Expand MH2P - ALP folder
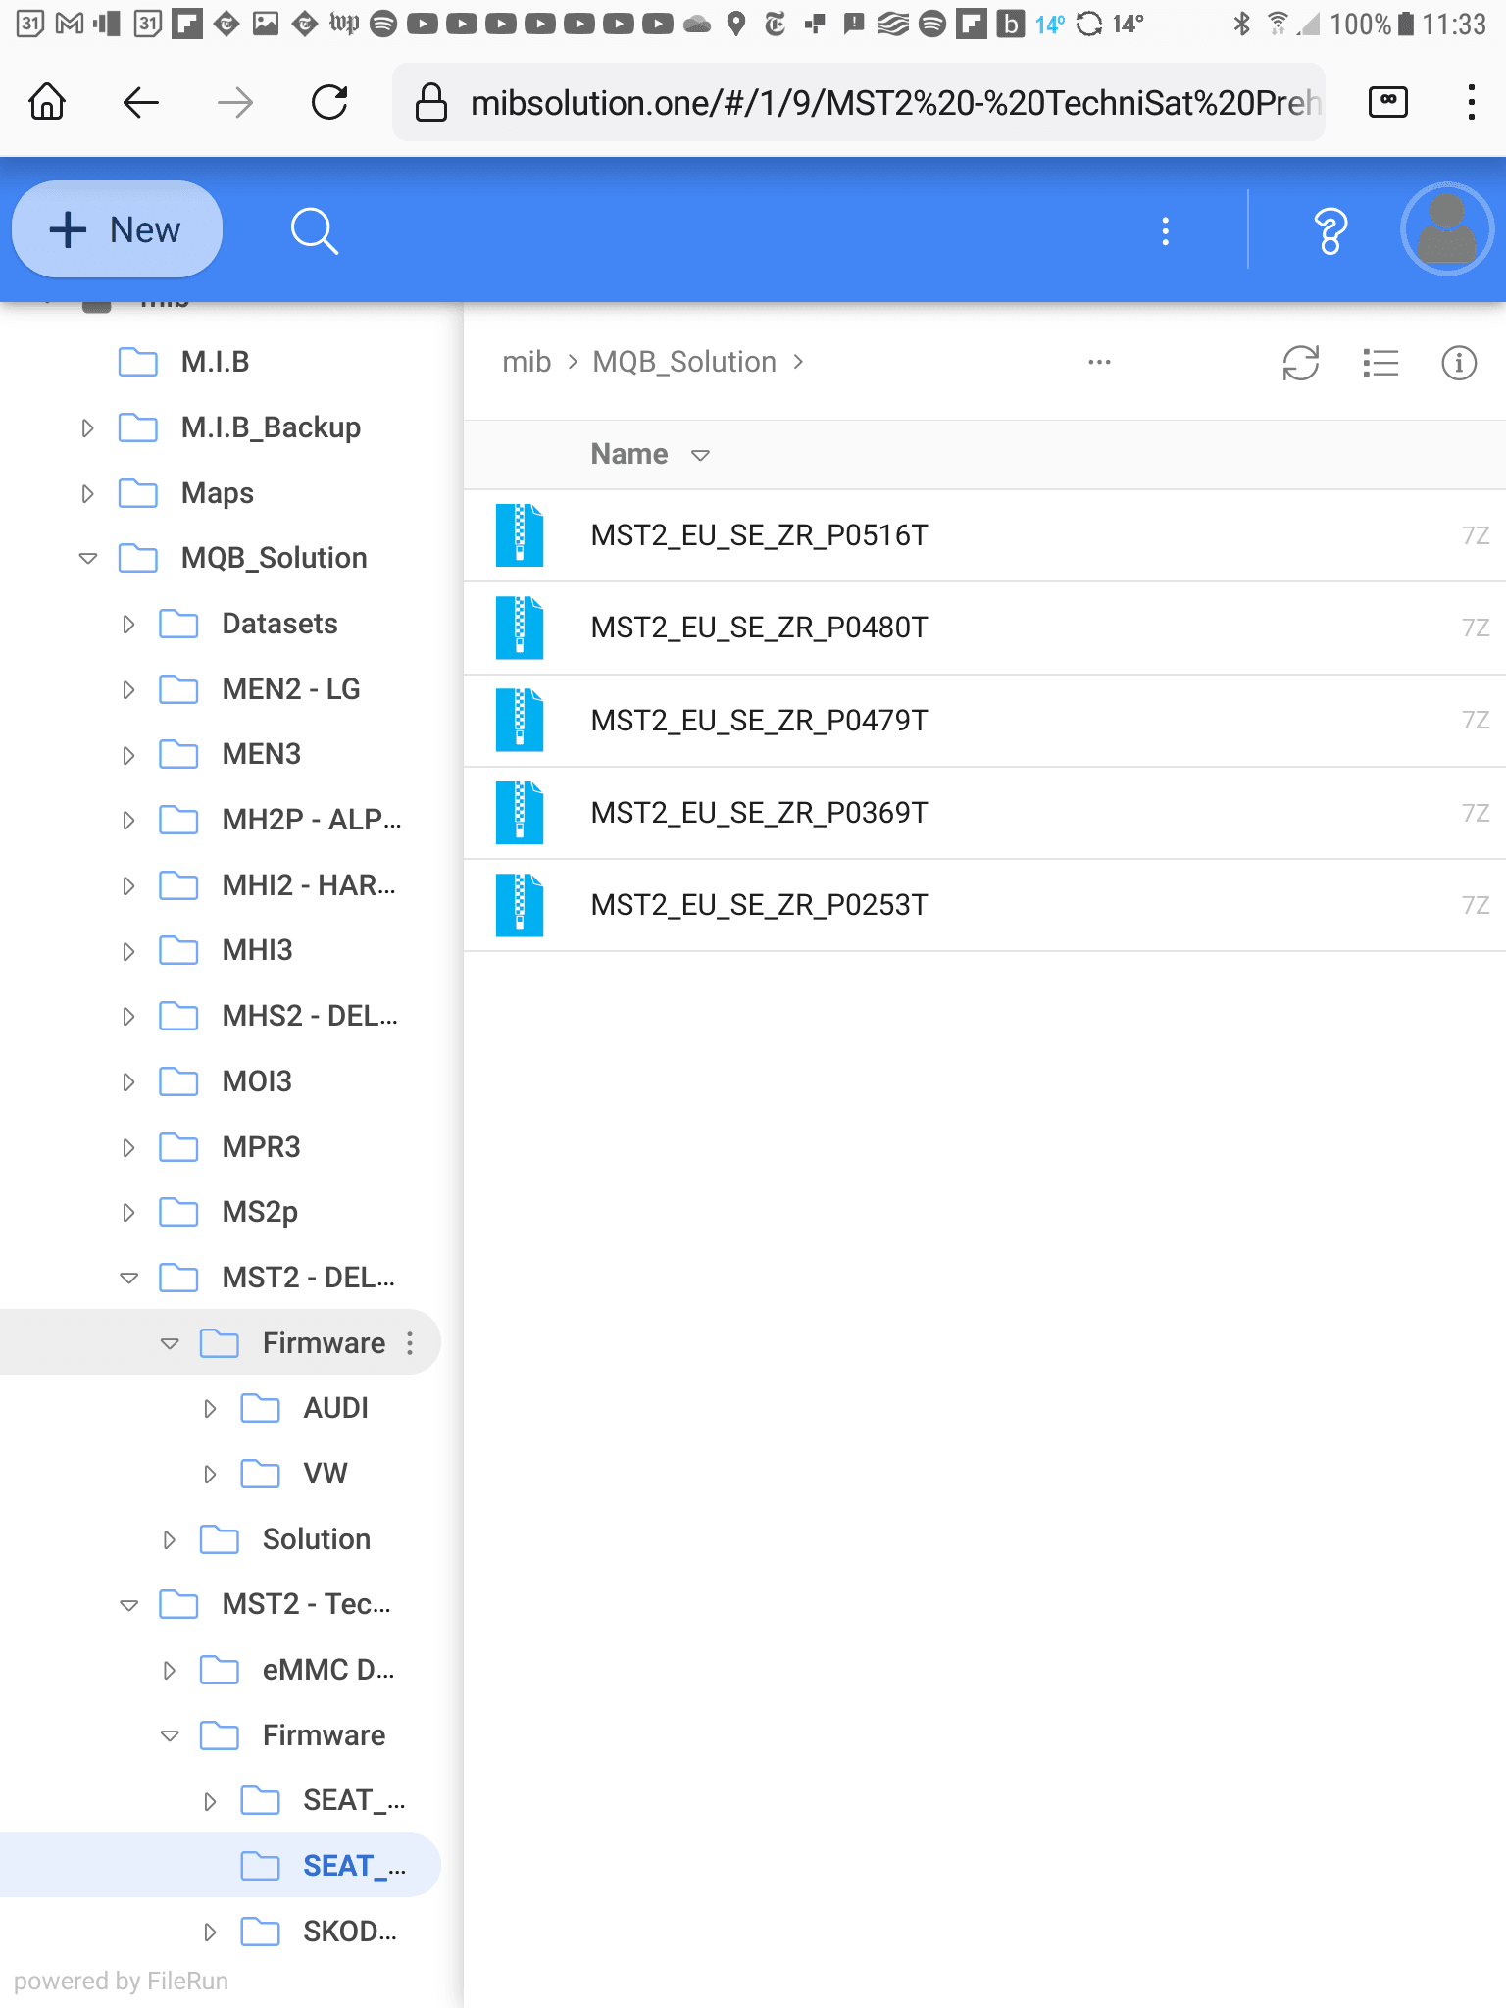The height and width of the screenshot is (2008, 1506). click(x=128, y=820)
